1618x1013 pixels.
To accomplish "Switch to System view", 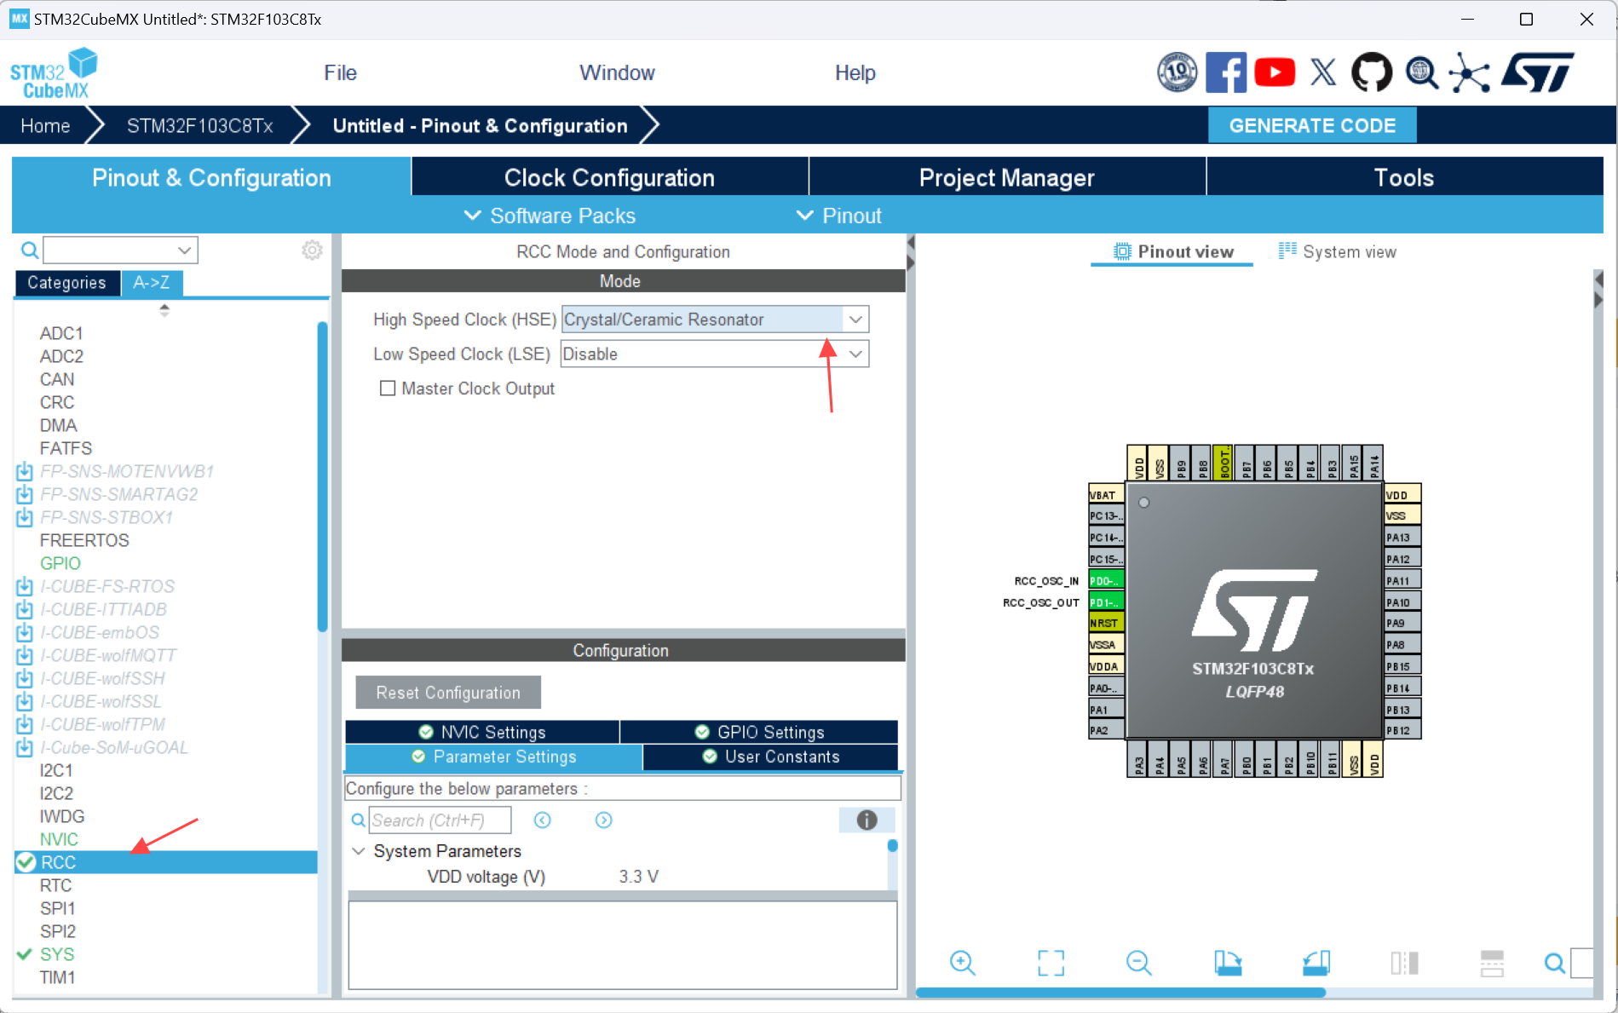I will (x=1337, y=251).
